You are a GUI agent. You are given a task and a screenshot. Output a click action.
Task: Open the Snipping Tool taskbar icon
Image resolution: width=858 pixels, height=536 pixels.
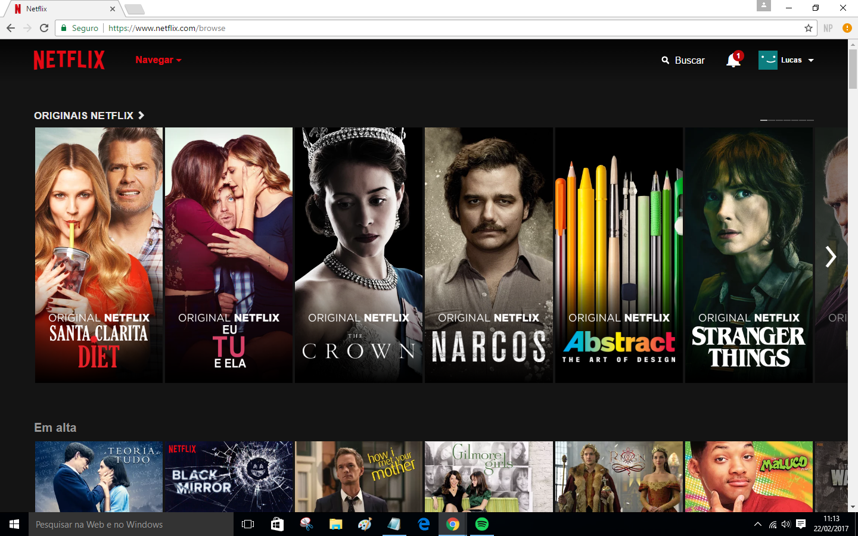point(306,524)
